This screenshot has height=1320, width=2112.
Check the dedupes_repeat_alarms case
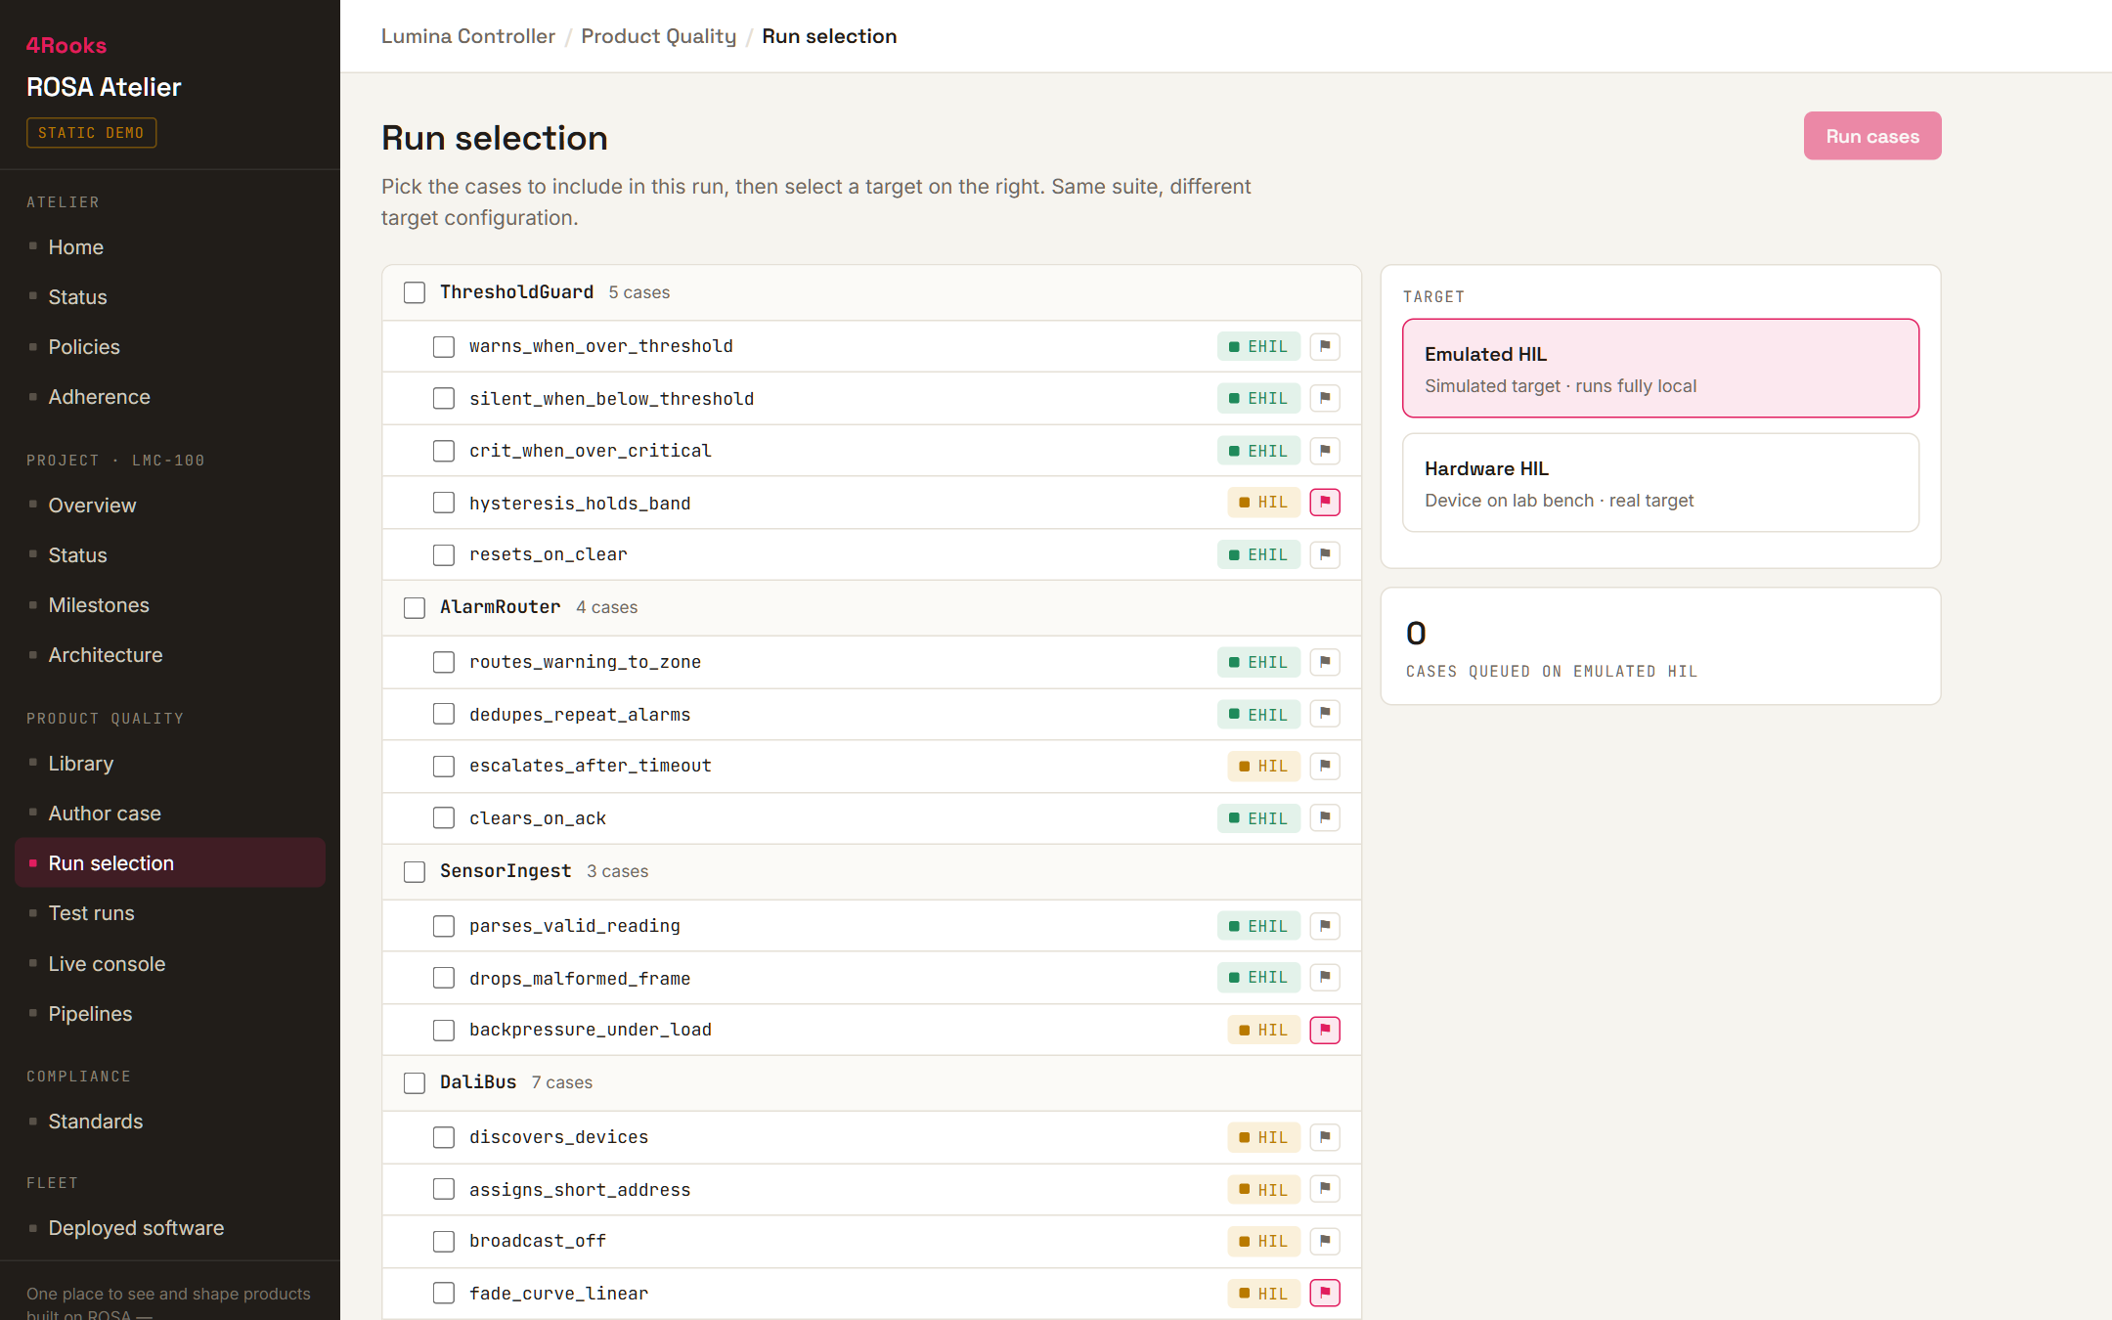[x=444, y=714]
